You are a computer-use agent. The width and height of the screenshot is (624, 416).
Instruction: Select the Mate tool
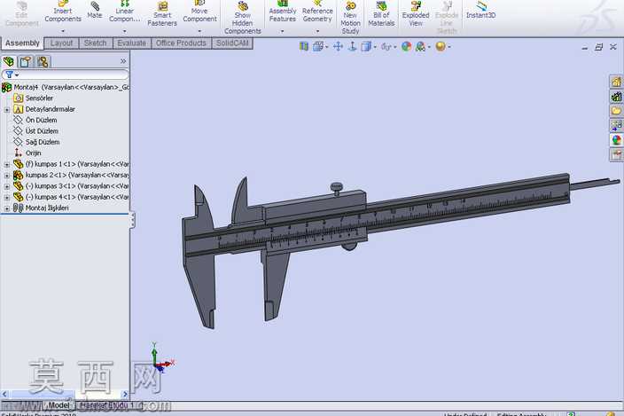[x=95, y=11]
